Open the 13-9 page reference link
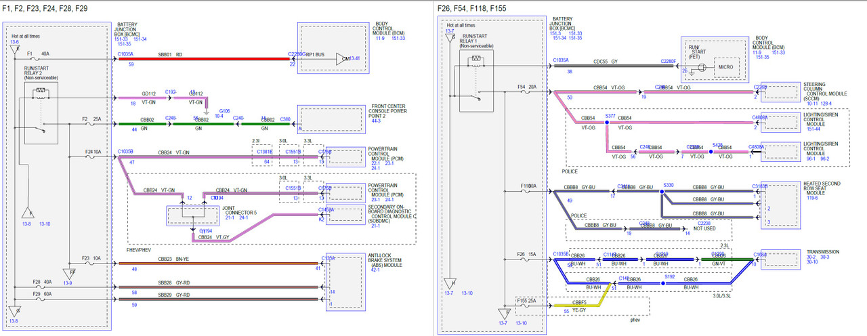 68,283
